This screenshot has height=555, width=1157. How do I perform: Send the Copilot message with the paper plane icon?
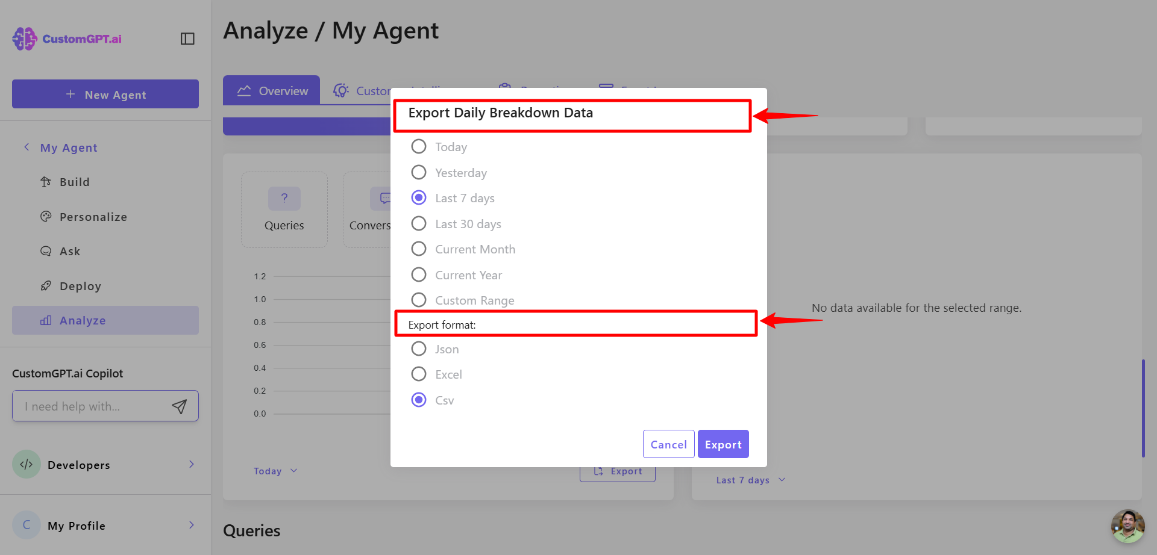point(180,406)
